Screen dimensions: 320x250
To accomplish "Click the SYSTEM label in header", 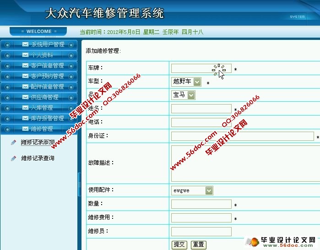I will point(298,17).
